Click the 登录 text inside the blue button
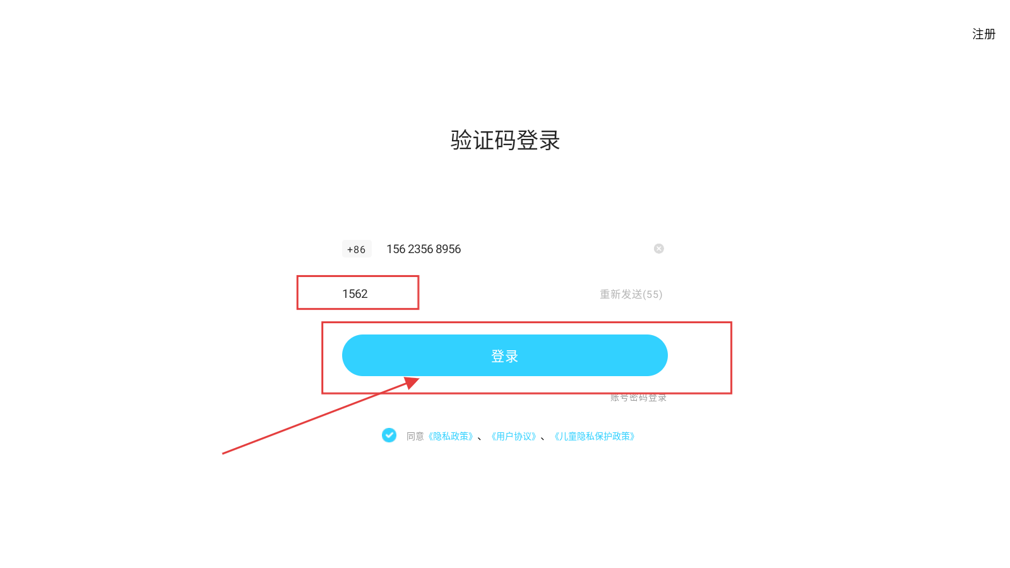 pos(505,357)
